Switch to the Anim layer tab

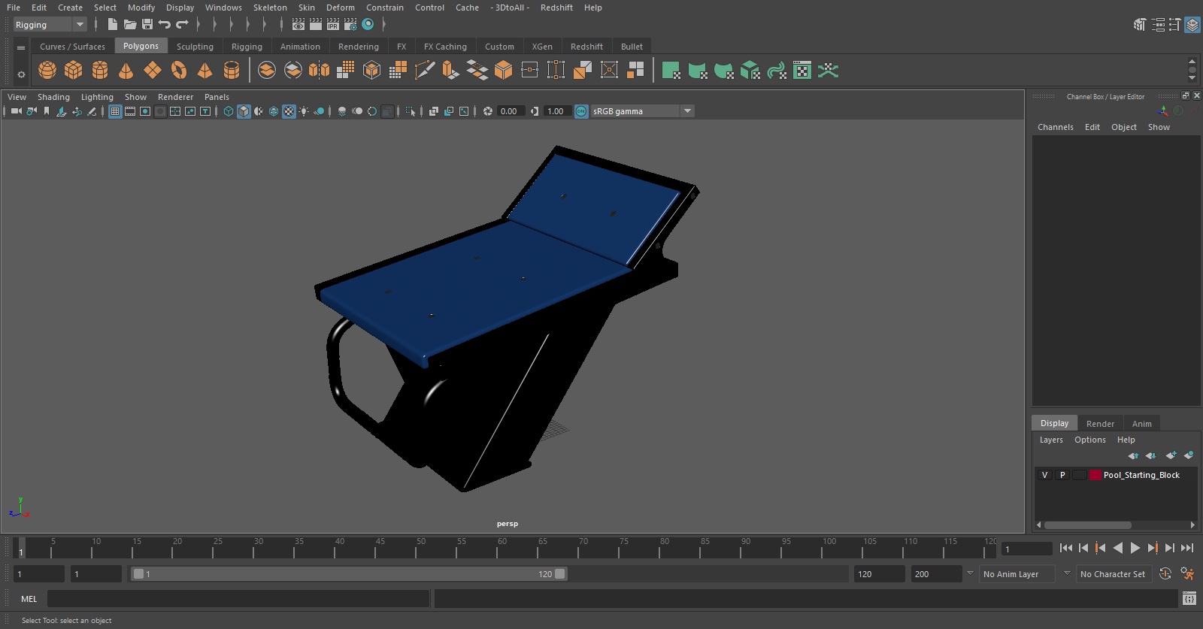coord(1141,424)
